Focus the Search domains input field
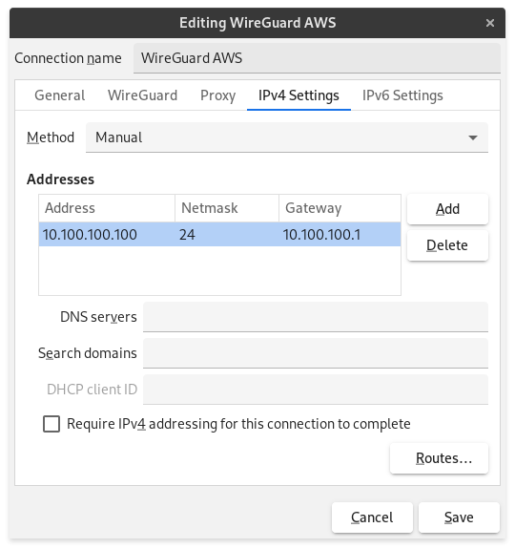Viewport: 515px width, 549px height. pyautogui.click(x=316, y=353)
